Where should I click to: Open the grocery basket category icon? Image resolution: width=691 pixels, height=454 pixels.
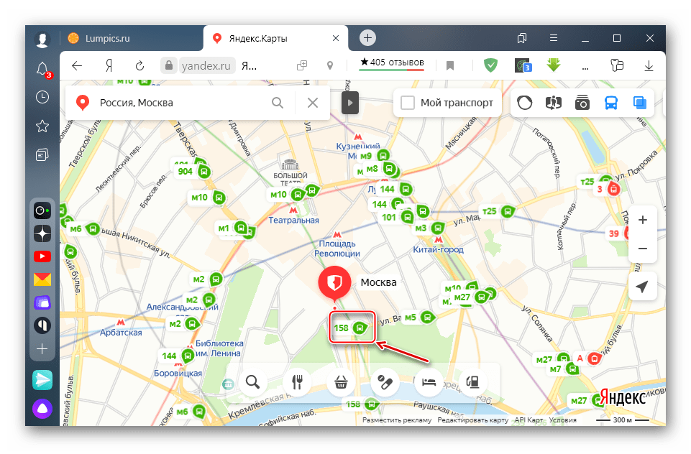[339, 382]
